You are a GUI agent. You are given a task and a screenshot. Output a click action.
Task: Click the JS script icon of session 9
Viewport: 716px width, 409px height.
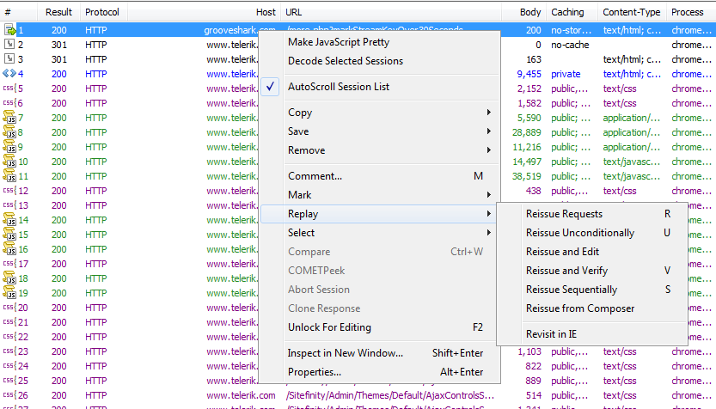click(9, 147)
